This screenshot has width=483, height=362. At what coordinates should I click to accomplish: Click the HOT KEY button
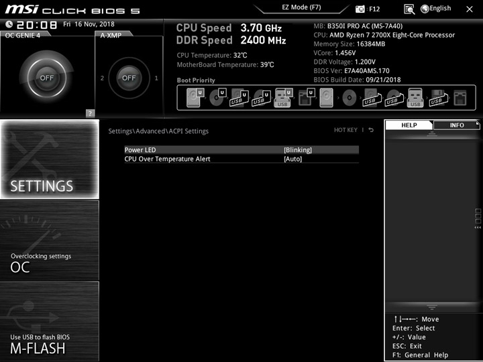point(345,130)
